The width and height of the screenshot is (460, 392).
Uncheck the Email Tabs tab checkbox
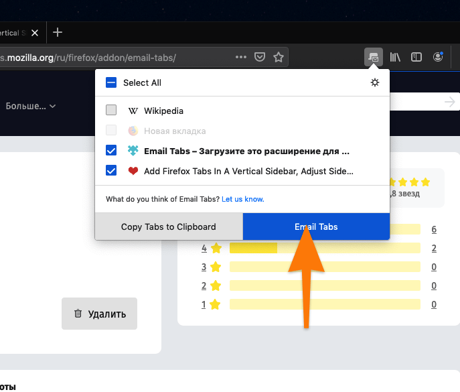point(111,150)
